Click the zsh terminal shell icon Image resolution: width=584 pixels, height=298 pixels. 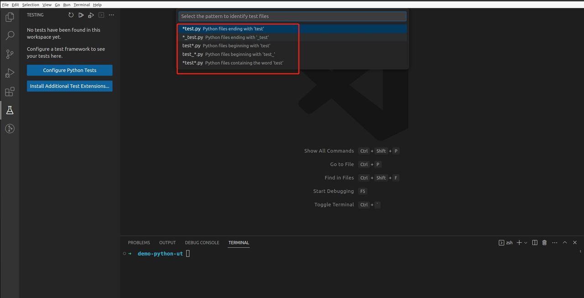501,242
